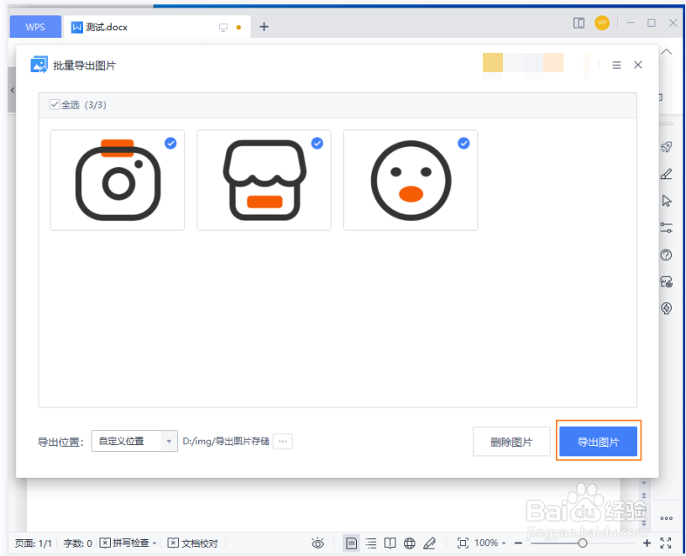Collapse the ribbon with the up chevron

[x=667, y=51]
